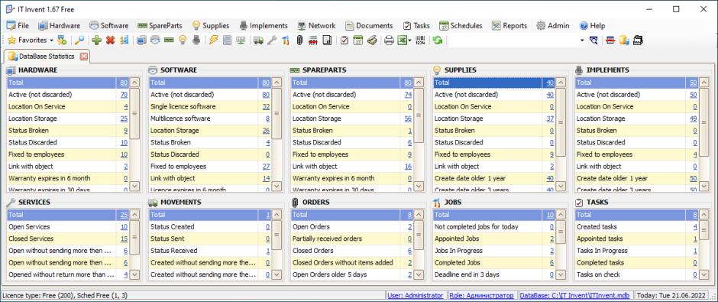Select Hardware row Status Broken

(x=68, y=131)
